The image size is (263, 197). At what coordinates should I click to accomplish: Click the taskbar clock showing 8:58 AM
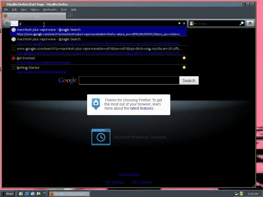click(253, 194)
